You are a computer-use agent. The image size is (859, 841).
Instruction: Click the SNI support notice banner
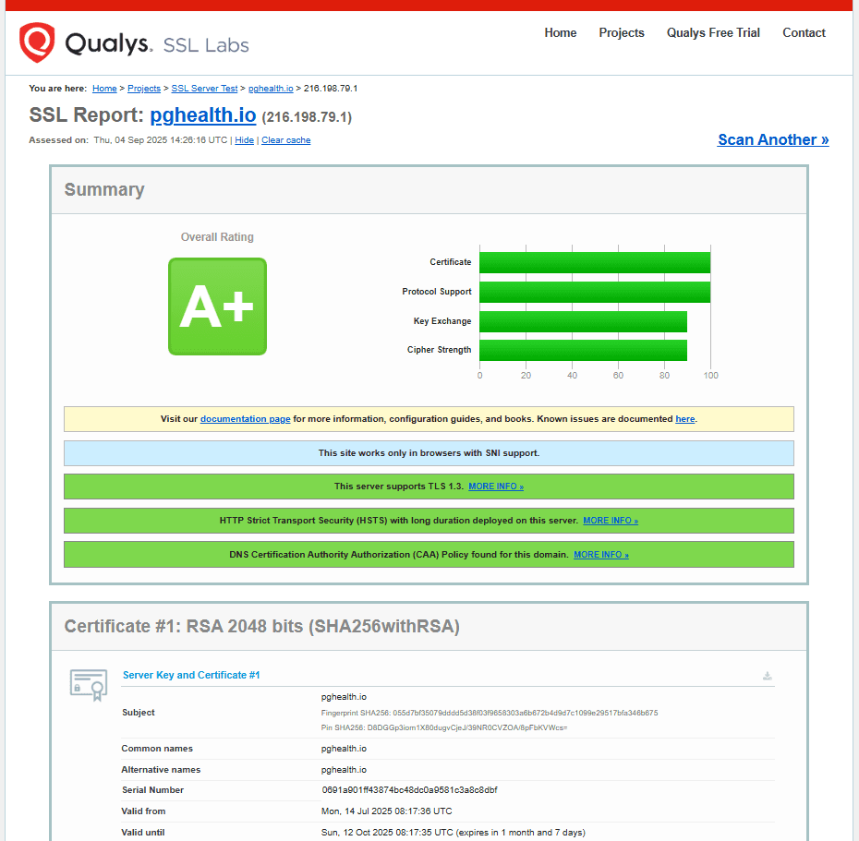coord(429,453)
